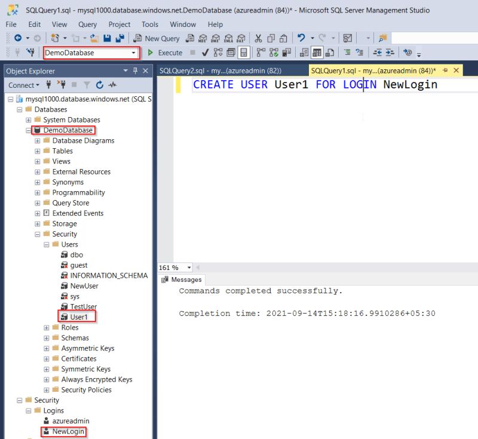The width and height of the screenshot is (478, 439).
Task: Refresh the Object Explorer tree
Action: (99, 85)
